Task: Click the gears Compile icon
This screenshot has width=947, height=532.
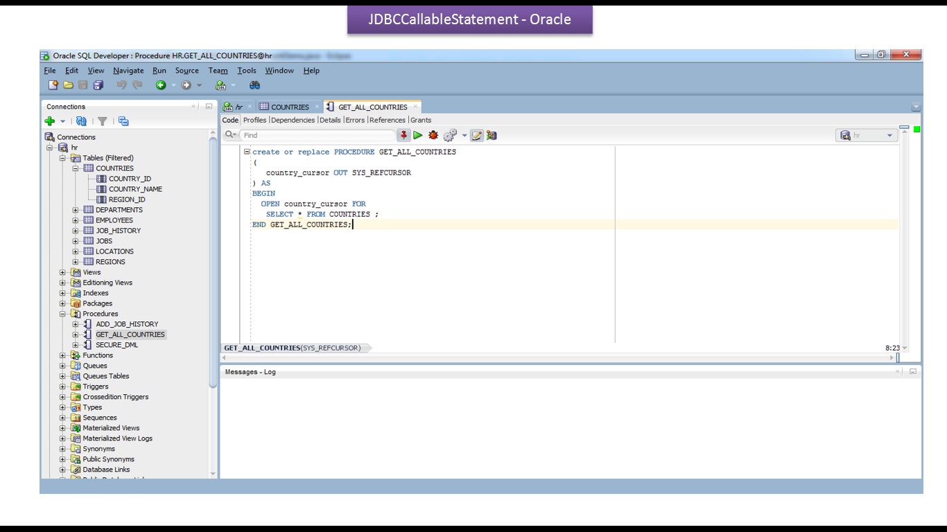Action: coord(450,135)
